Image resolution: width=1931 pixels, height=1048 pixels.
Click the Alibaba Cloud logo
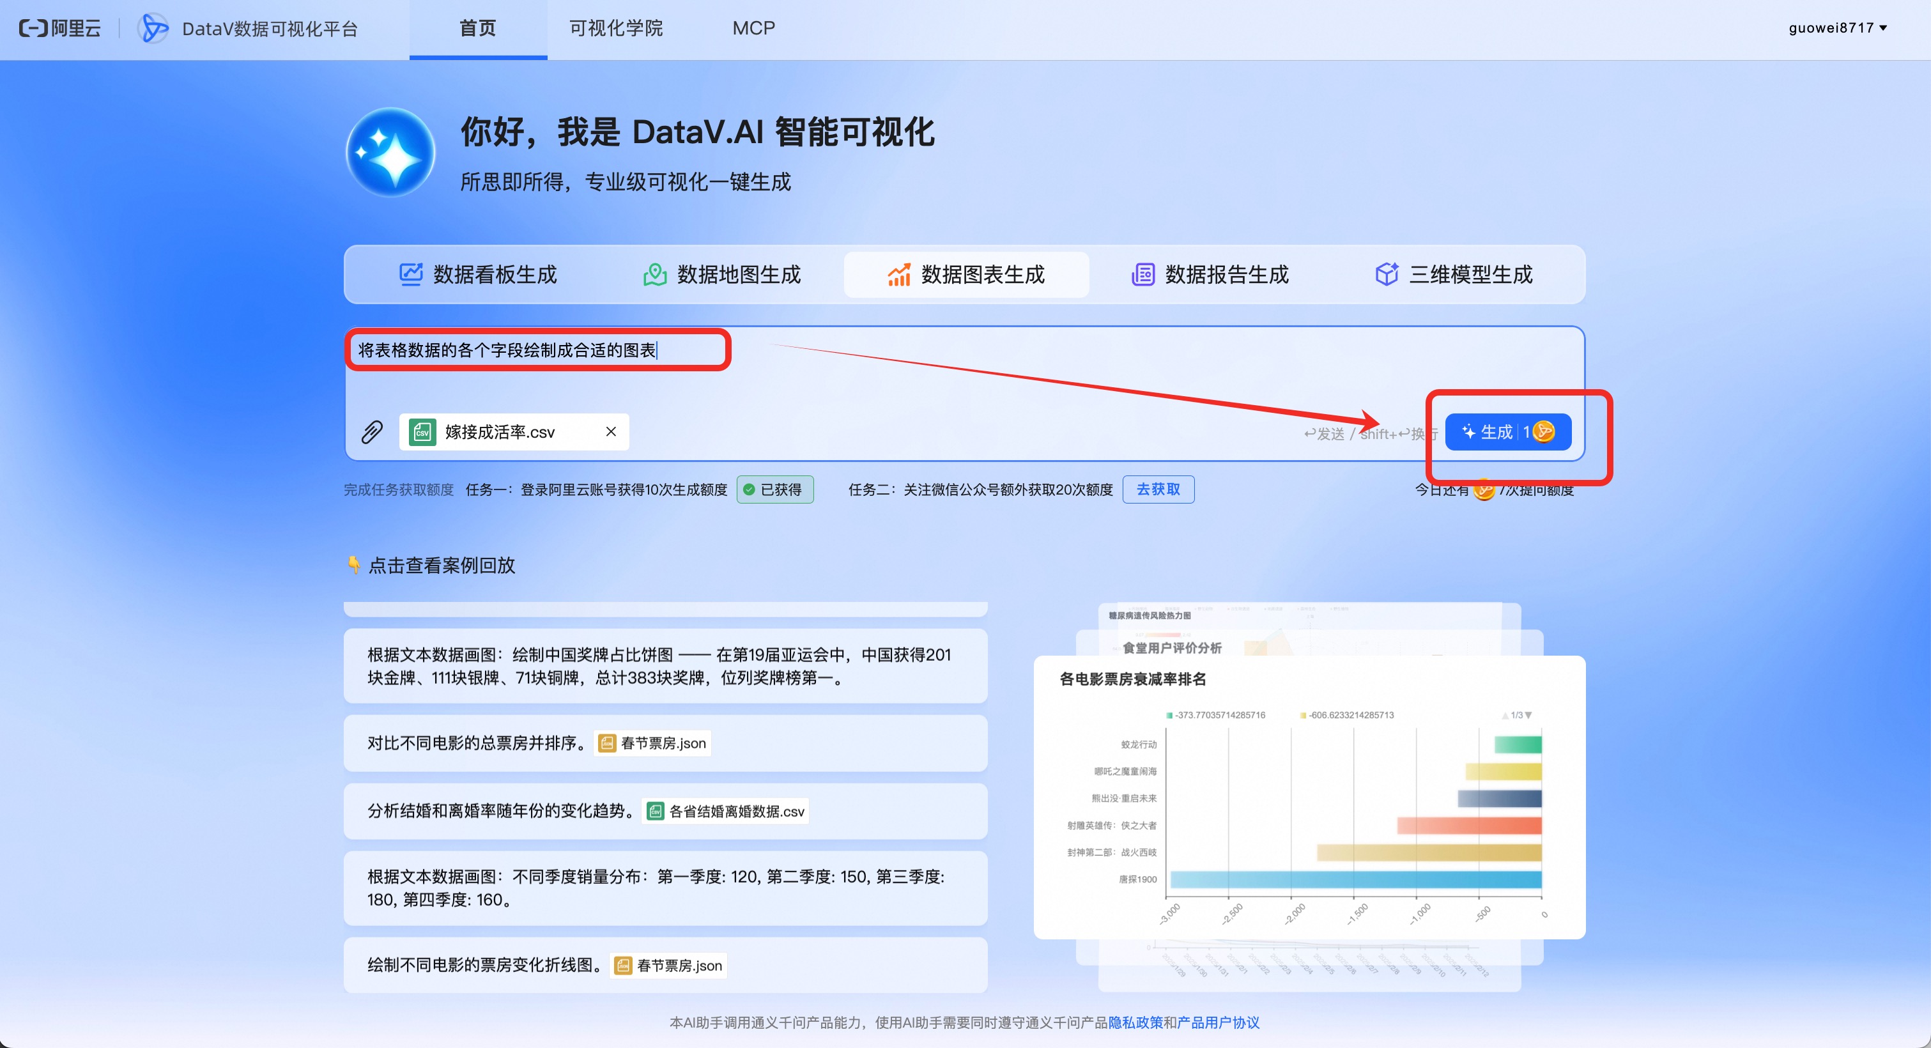coord(60,29)
